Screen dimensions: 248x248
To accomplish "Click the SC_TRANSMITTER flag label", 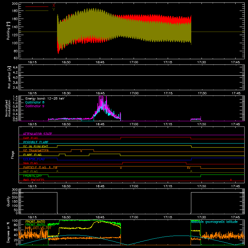I will click(36, 151).
